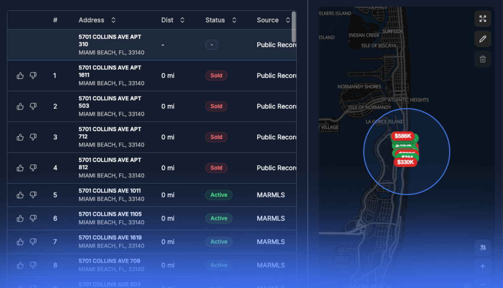Select Sold status badge for APT 812
This screenshot has width=503, height=288.
(x=216, y=168)
